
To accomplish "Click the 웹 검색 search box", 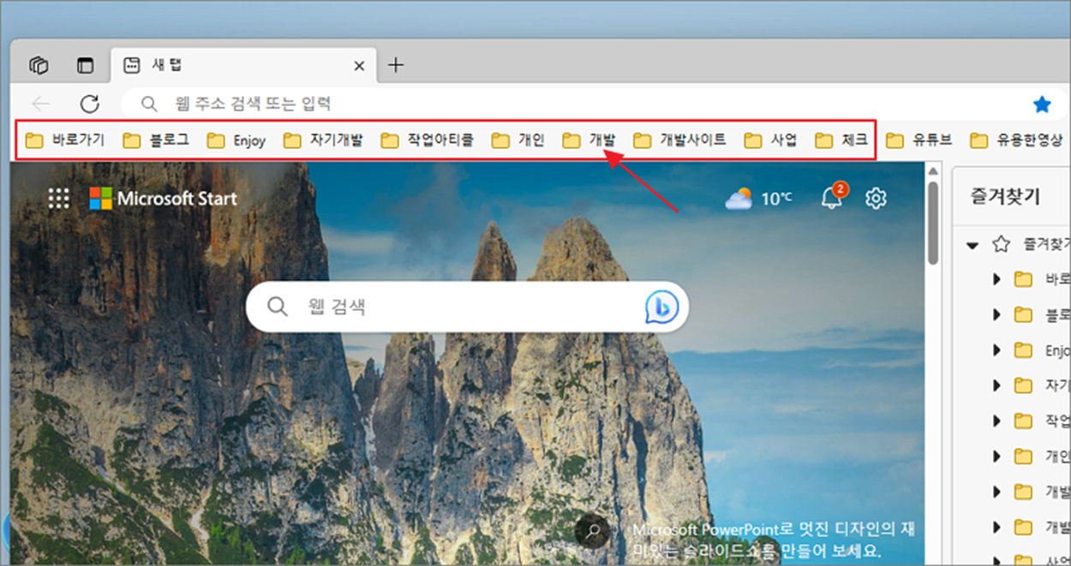I will tap(467, 307).
